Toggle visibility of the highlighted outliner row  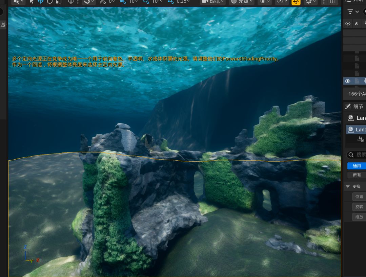pos(348,81)
